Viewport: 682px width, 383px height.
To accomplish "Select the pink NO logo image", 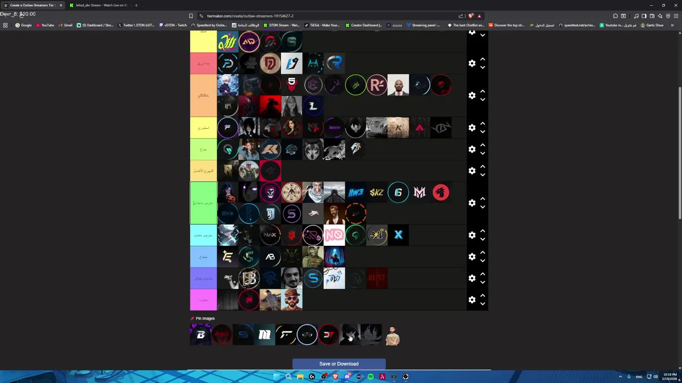I will point(334,235).
